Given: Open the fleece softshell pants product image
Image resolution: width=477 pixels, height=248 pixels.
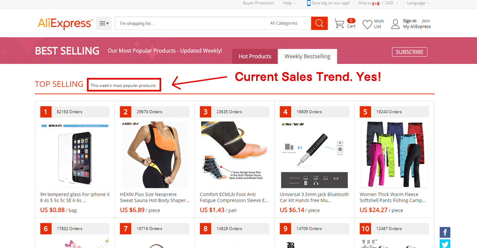Looking at the screenshot, I should (394, 155).
